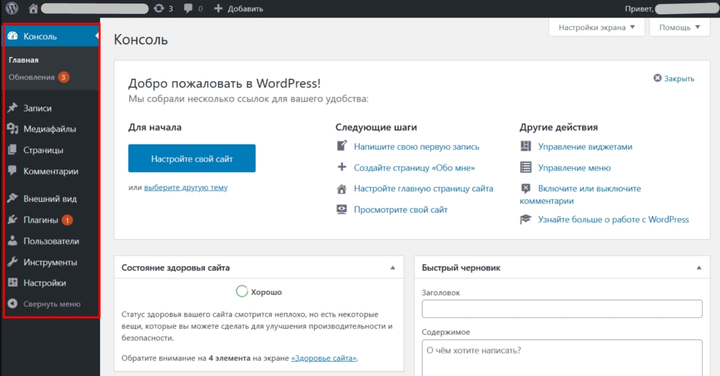Open link Напишите свою первую запись
This screenshot has width=720, height=376.
pyautogui.click(x=416, y=147)
